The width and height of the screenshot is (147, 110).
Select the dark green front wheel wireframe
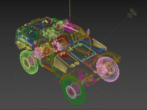74,91
